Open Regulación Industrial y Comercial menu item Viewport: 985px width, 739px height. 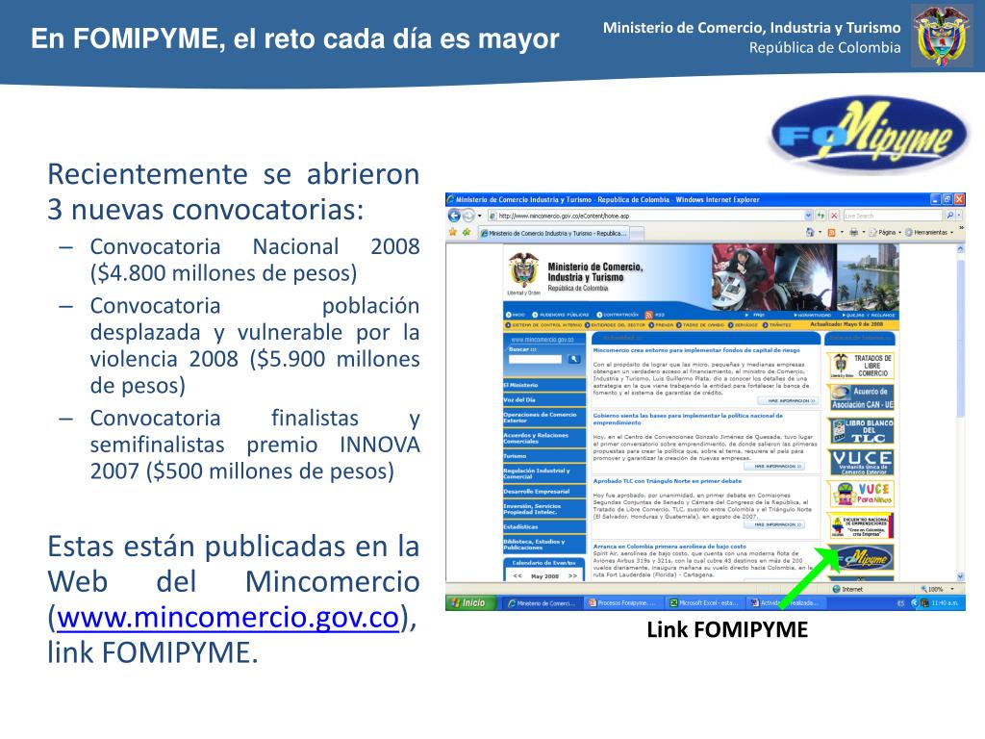[x=544, y=473]
